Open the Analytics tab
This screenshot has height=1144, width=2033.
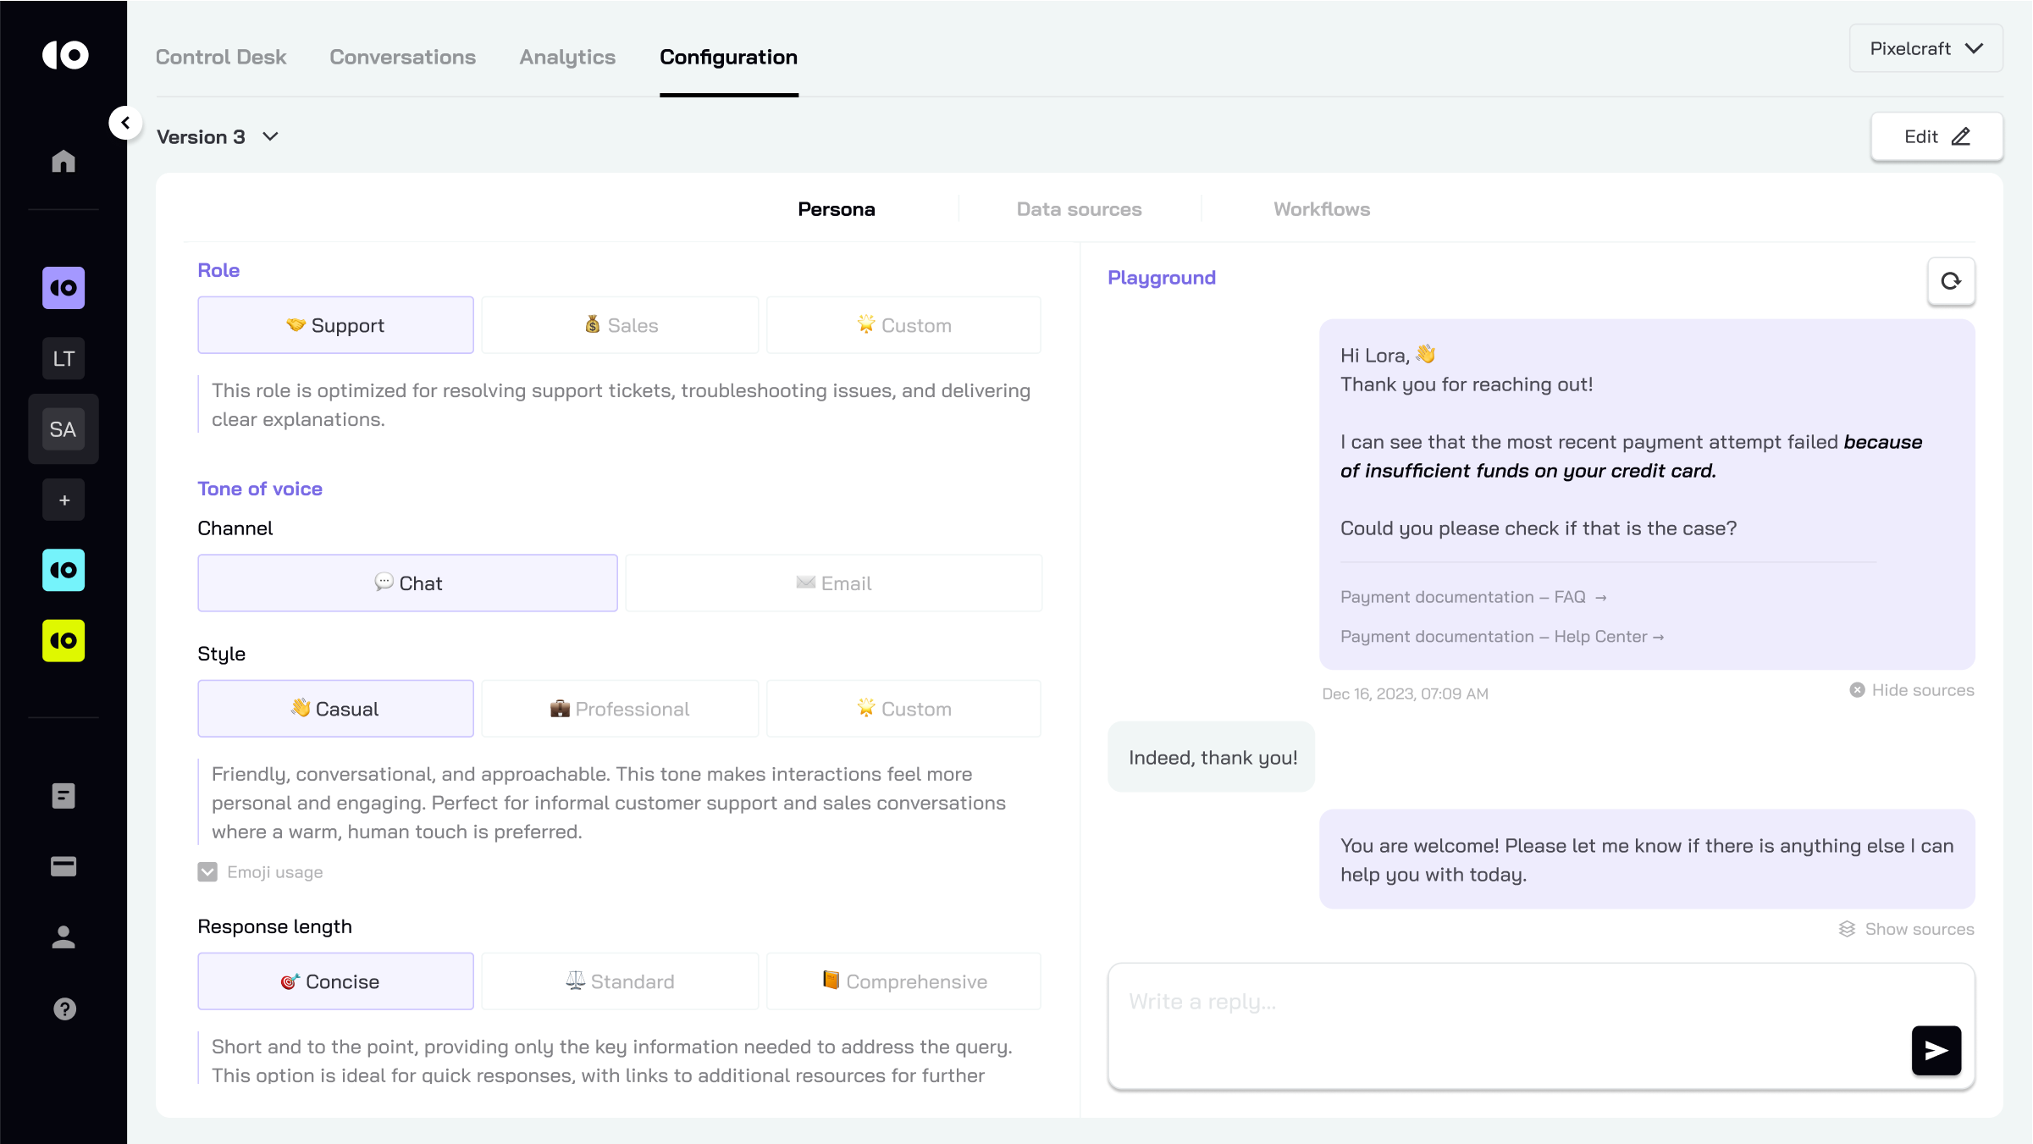pos(567,57)
